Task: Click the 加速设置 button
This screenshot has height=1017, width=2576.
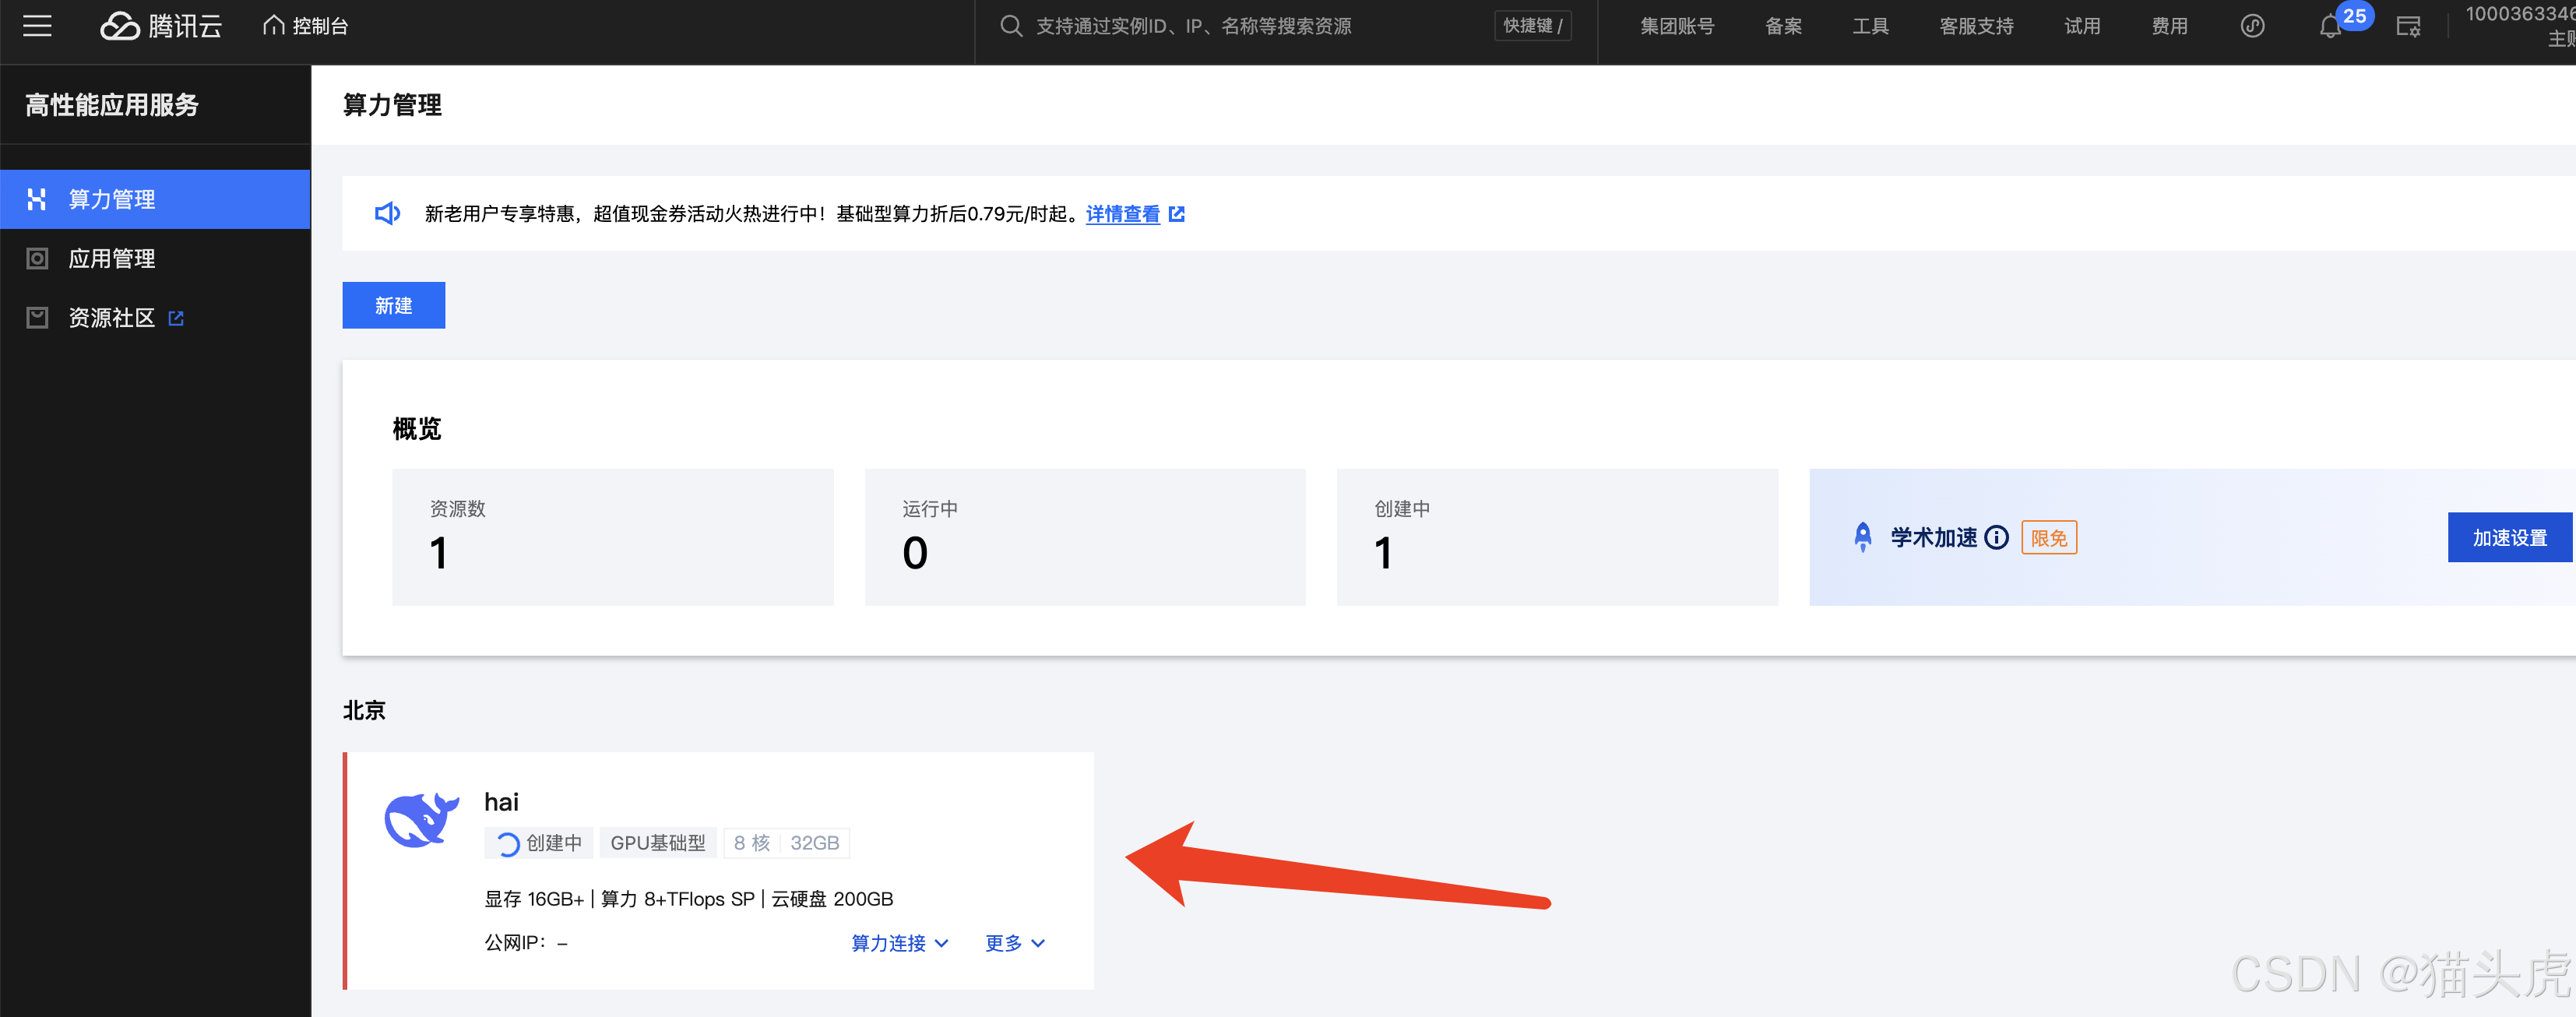Action: click(x=2508, y=538)
